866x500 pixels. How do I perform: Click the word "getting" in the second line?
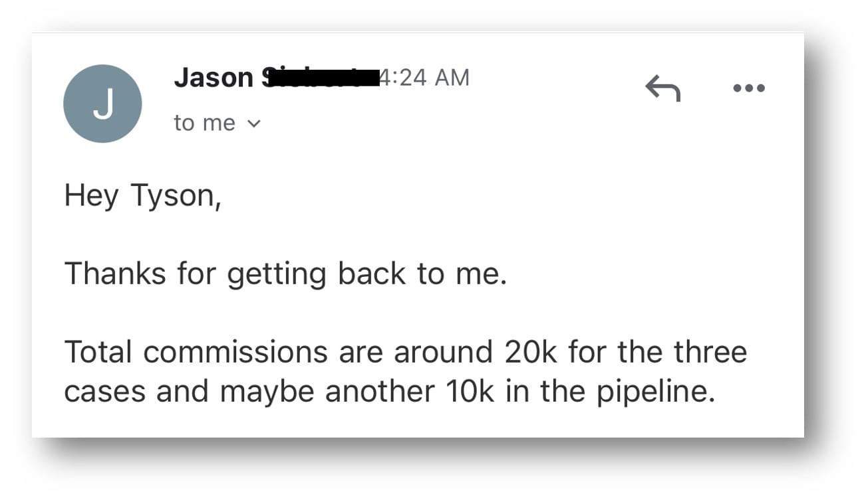tap(277, 275)
